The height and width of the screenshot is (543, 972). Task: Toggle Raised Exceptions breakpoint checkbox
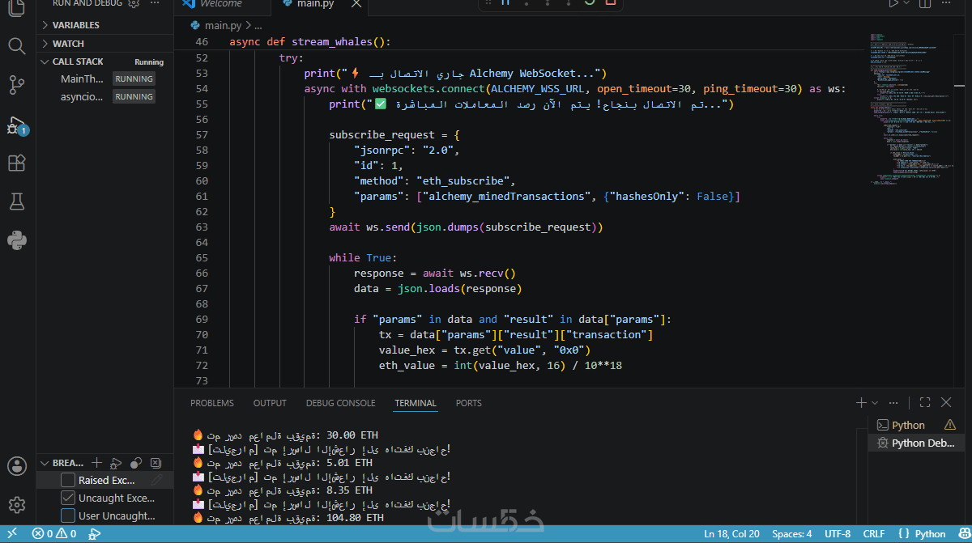pos(69,481)
